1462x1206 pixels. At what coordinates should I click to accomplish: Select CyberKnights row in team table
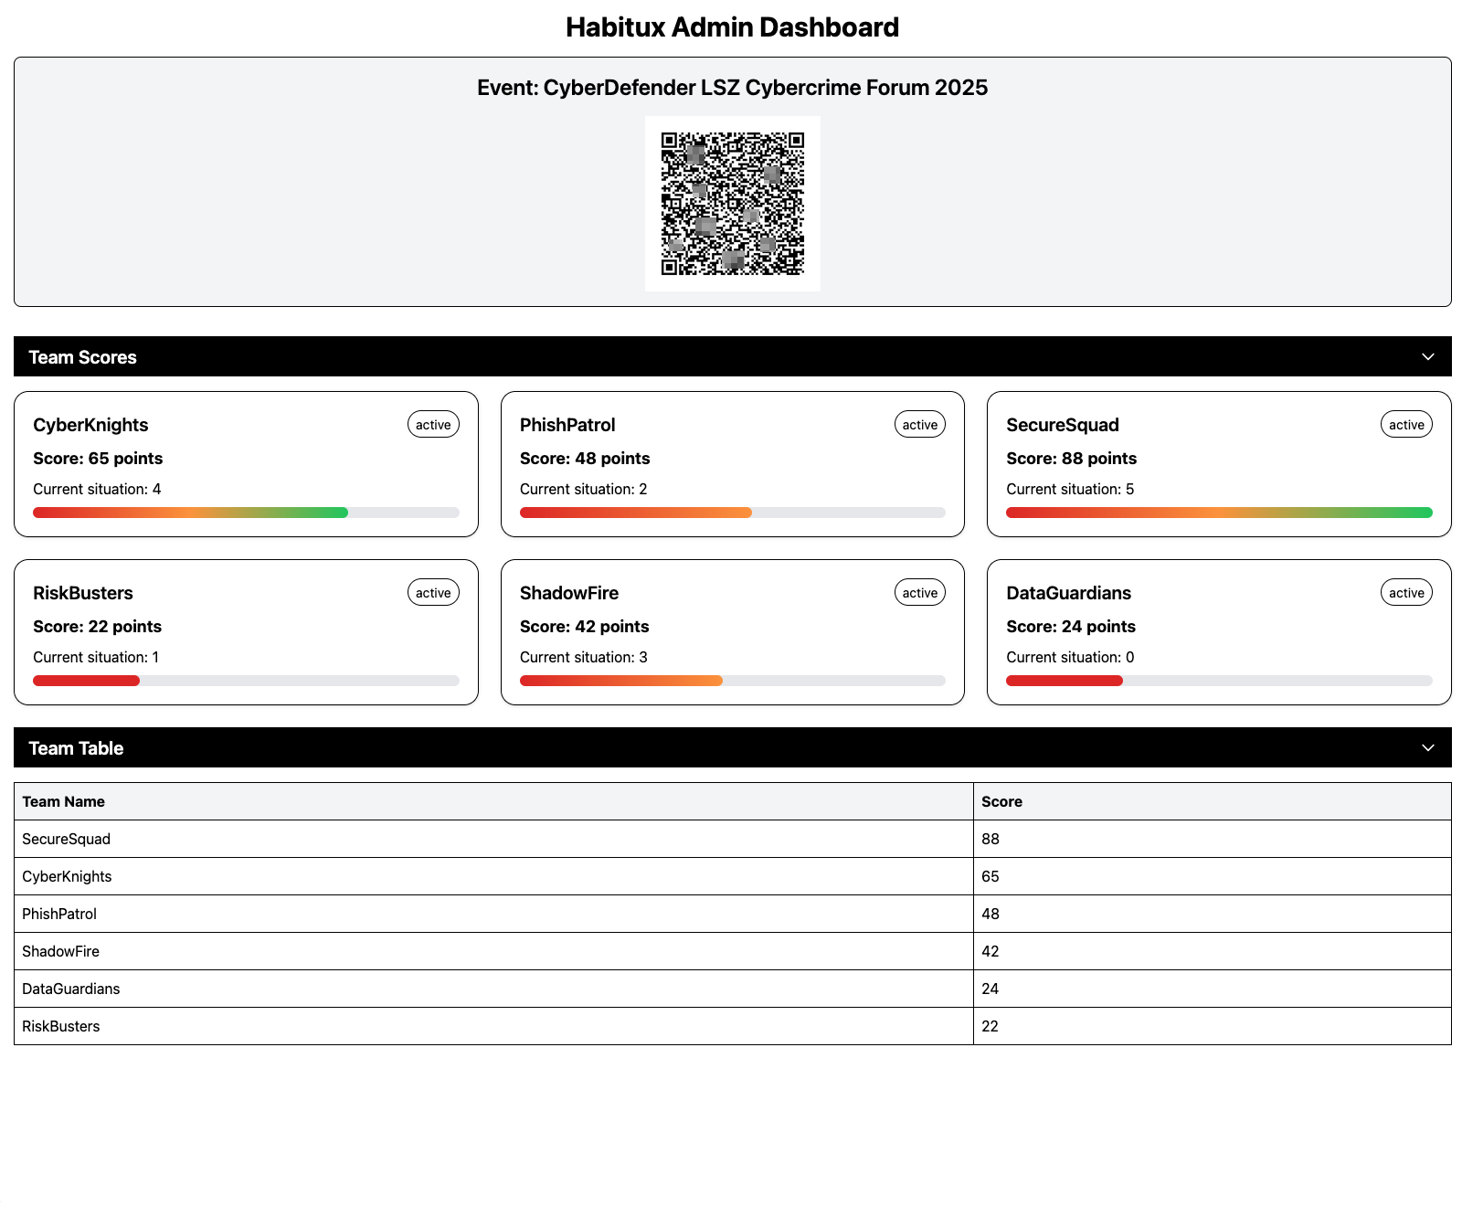pyautogui.click(x=733, y=876)
